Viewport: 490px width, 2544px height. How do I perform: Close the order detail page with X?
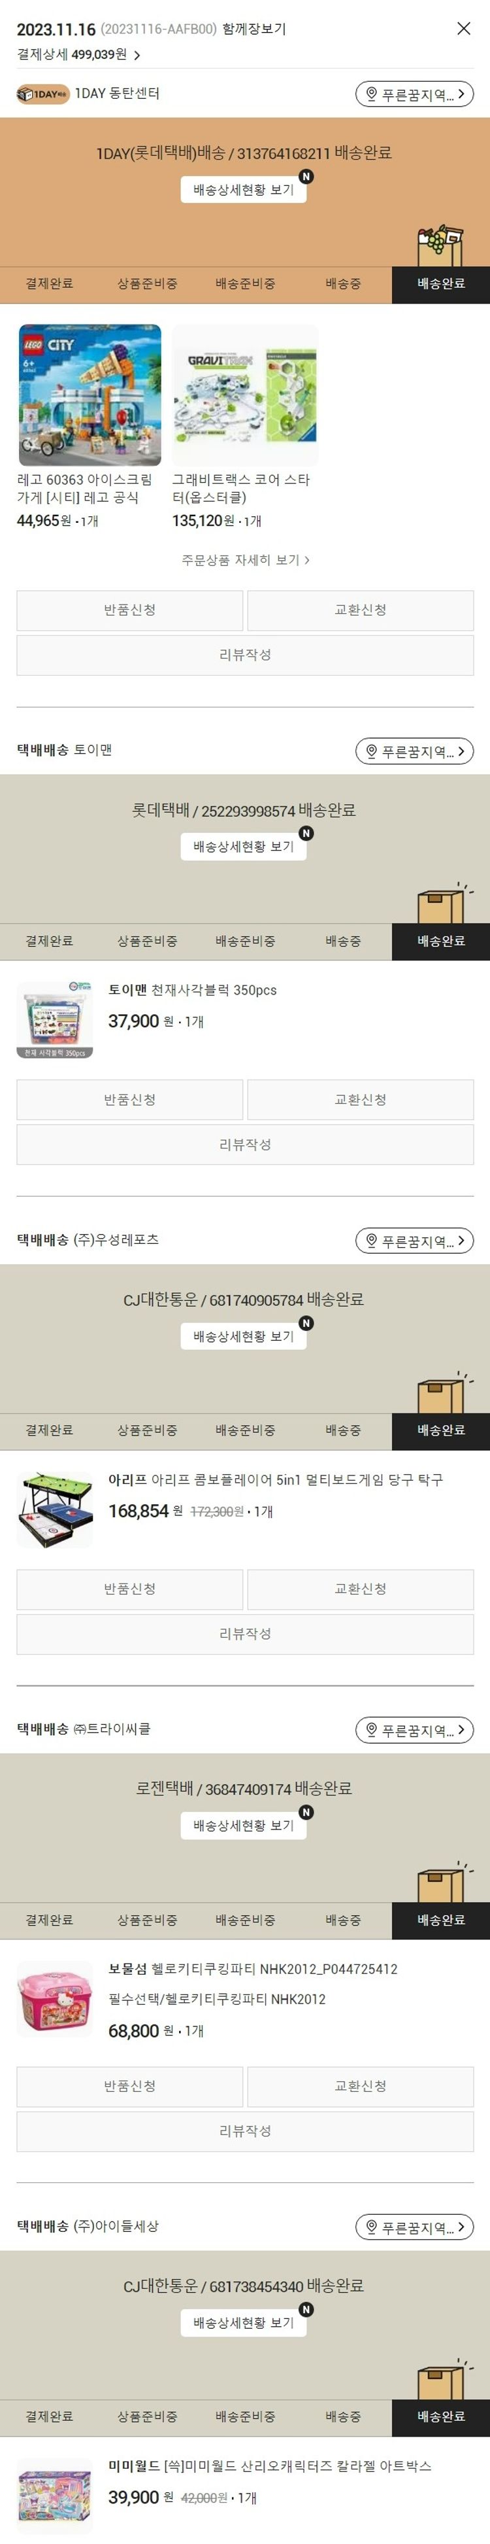tap(463, 29)
